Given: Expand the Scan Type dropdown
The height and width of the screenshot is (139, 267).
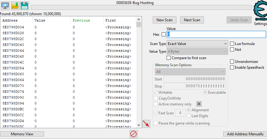Looking at the screenshot, I should point(197,44).
